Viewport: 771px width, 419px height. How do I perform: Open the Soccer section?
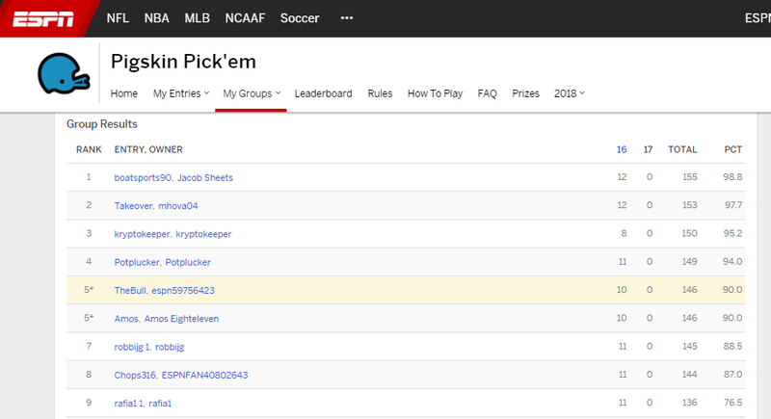300,18
